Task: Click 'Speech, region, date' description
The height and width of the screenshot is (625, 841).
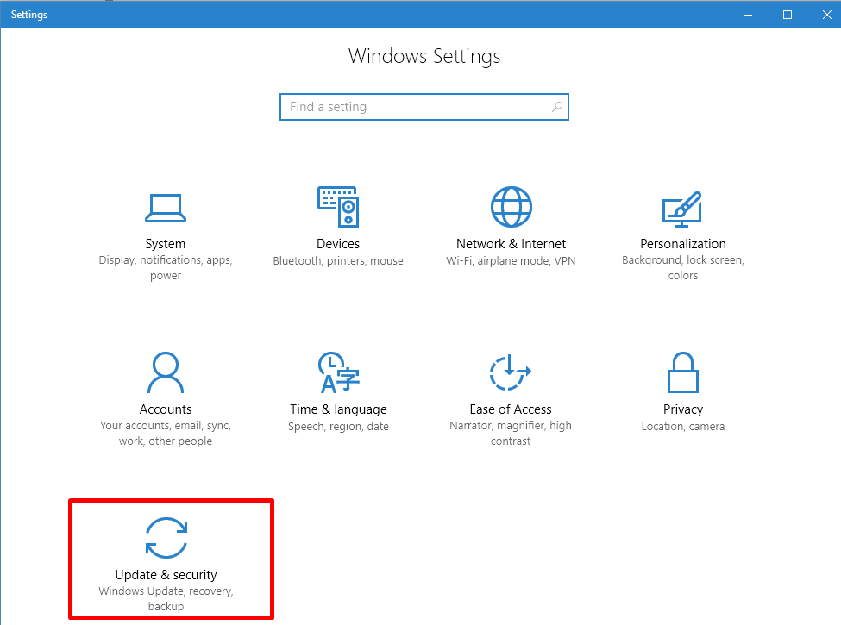Action: pos(338,427)
